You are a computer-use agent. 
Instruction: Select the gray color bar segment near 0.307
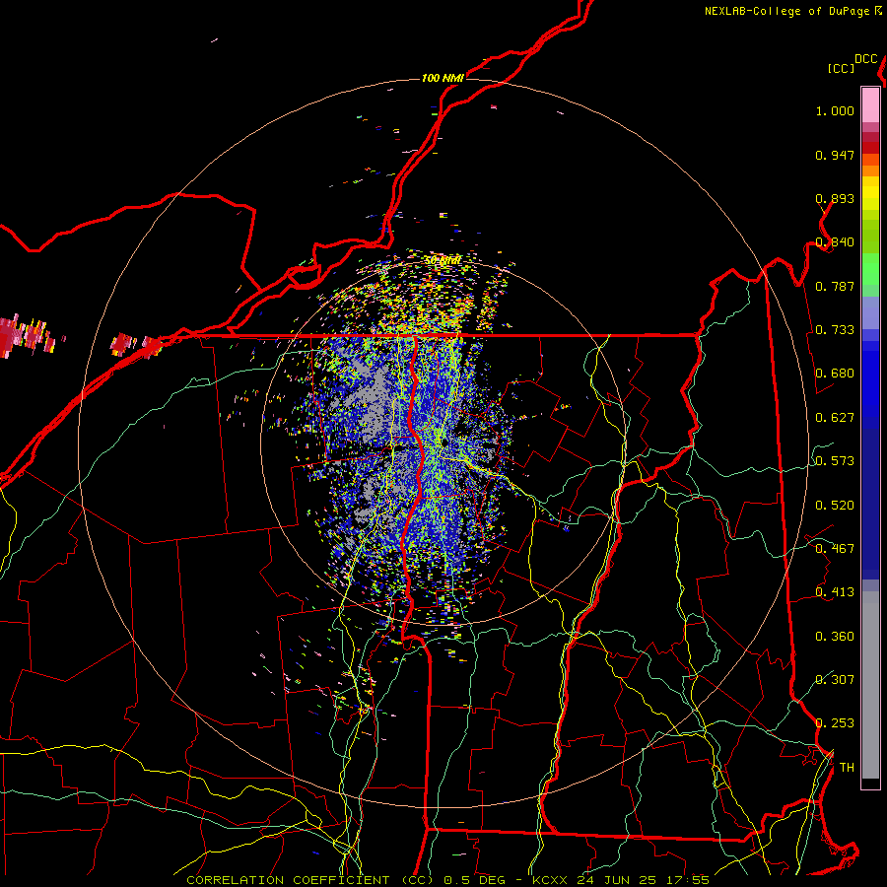[x=870, y=685]
